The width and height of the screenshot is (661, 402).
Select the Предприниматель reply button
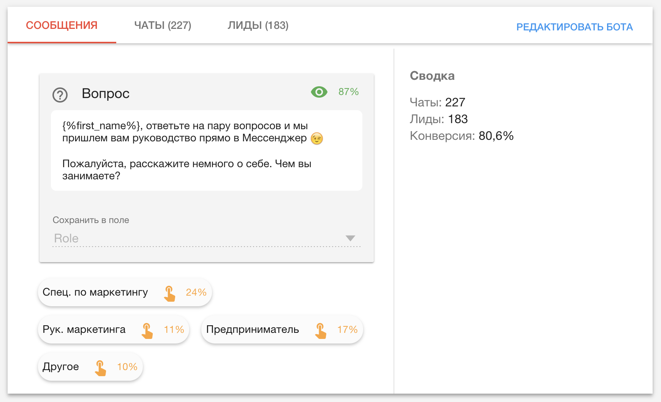tap(282, 329)
